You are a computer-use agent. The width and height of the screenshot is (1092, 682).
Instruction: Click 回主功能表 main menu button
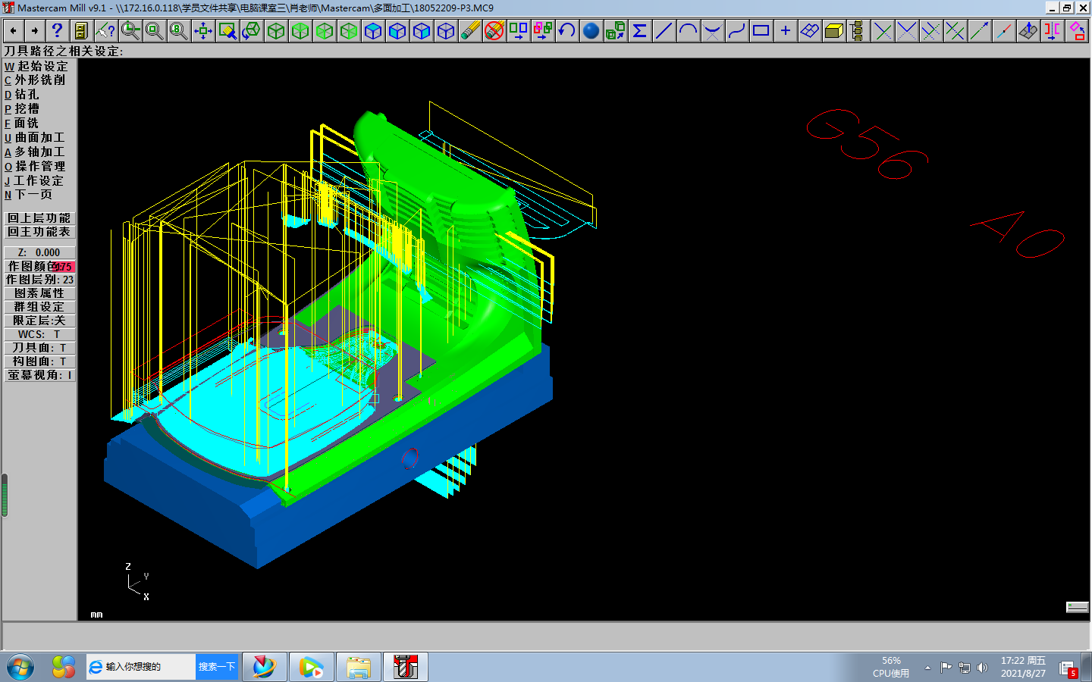click(39, 232)
